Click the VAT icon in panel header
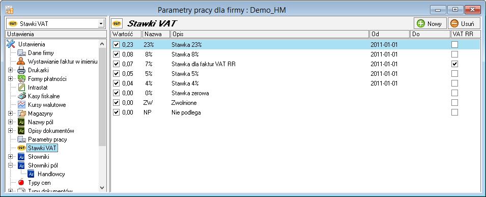Screen dimensions: 486x197 [117, 23]
